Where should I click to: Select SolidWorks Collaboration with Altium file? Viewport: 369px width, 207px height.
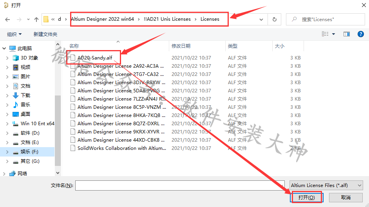122,148
